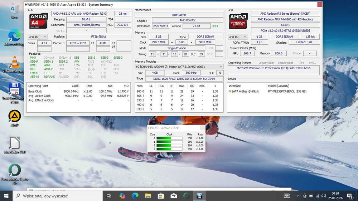
Task: Click the Memory Clock 798.5 MHz field
Action: point(159,42)
